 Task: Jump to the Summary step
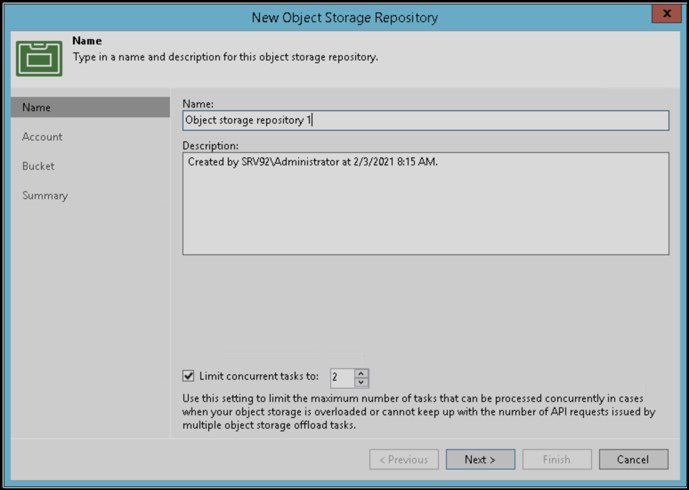coord(45,196)
